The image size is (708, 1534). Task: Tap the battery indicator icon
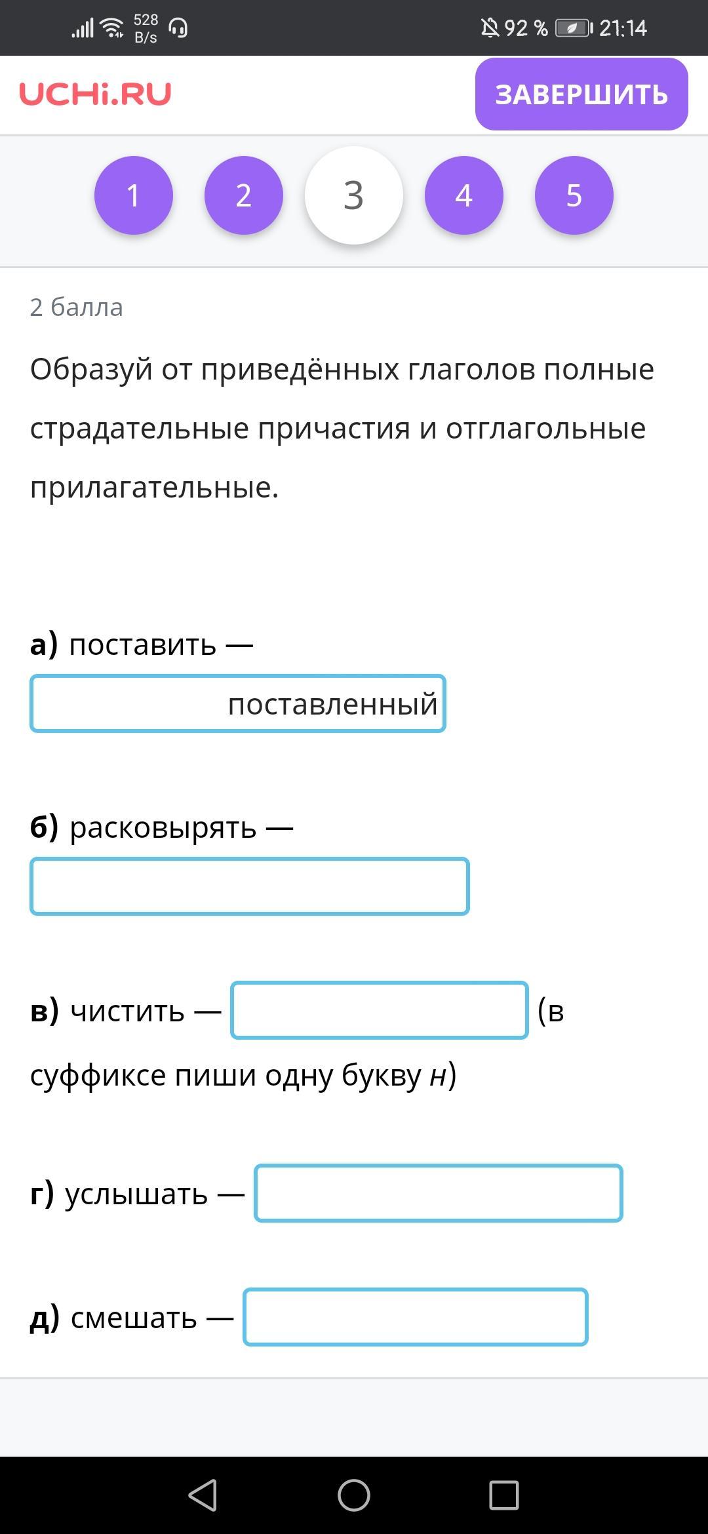tap(574, 28)
